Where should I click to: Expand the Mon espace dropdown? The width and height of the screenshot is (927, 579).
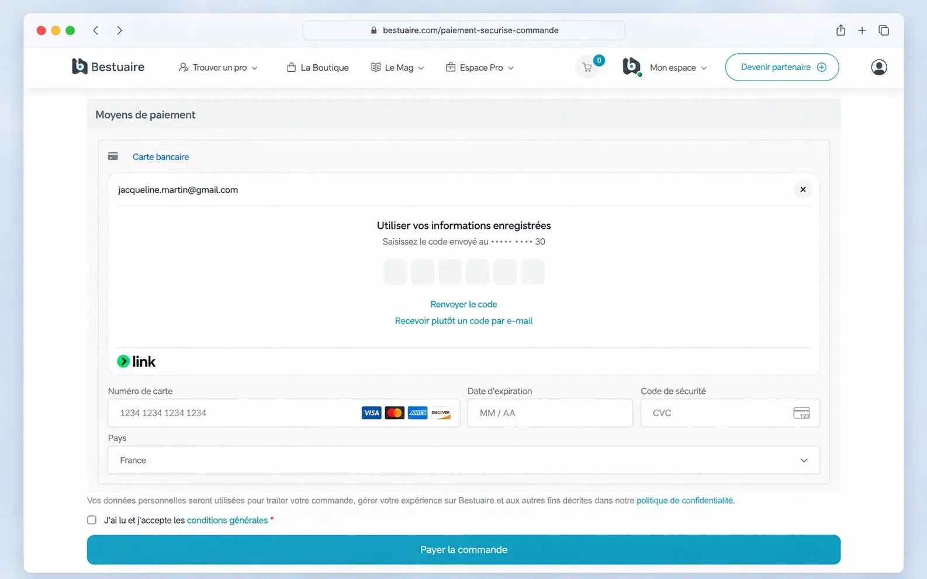678,68
